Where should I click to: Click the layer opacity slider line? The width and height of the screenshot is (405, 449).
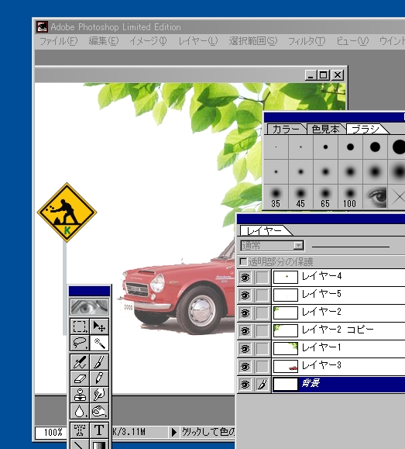pyautogui.click(x=351, y=247)
